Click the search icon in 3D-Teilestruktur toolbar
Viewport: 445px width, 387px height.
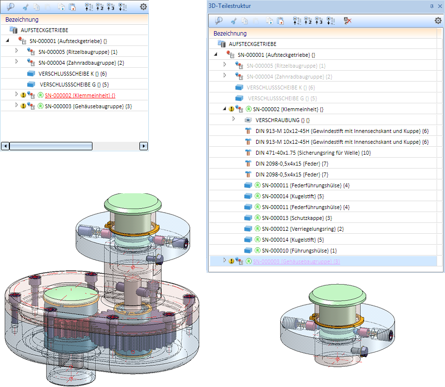218,21
